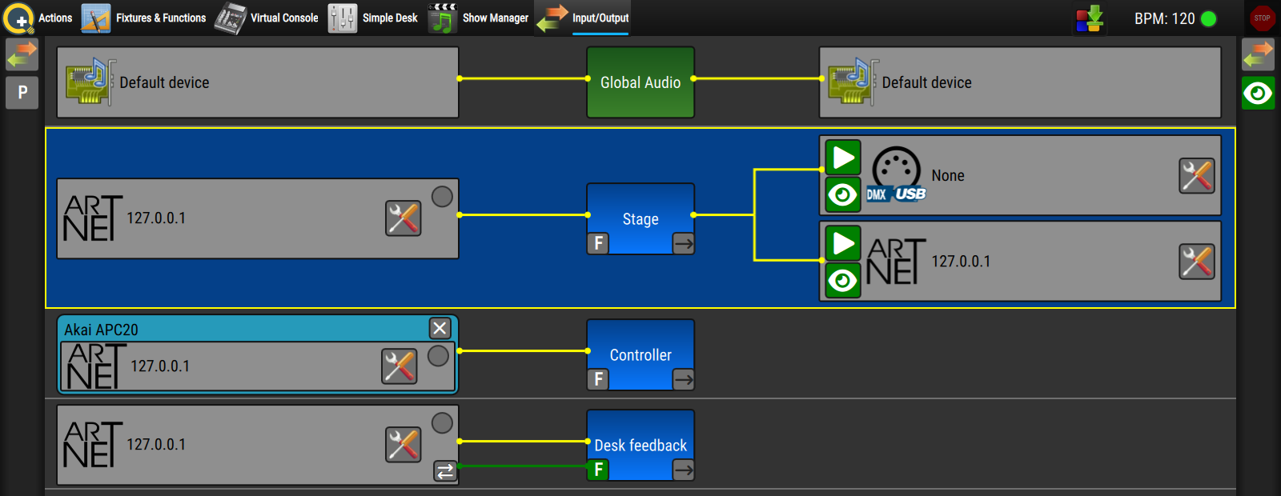Viewport: 1281px width, 496px height.
Task: Click ArtNet logo in Stage input
Action: [93, 218]
